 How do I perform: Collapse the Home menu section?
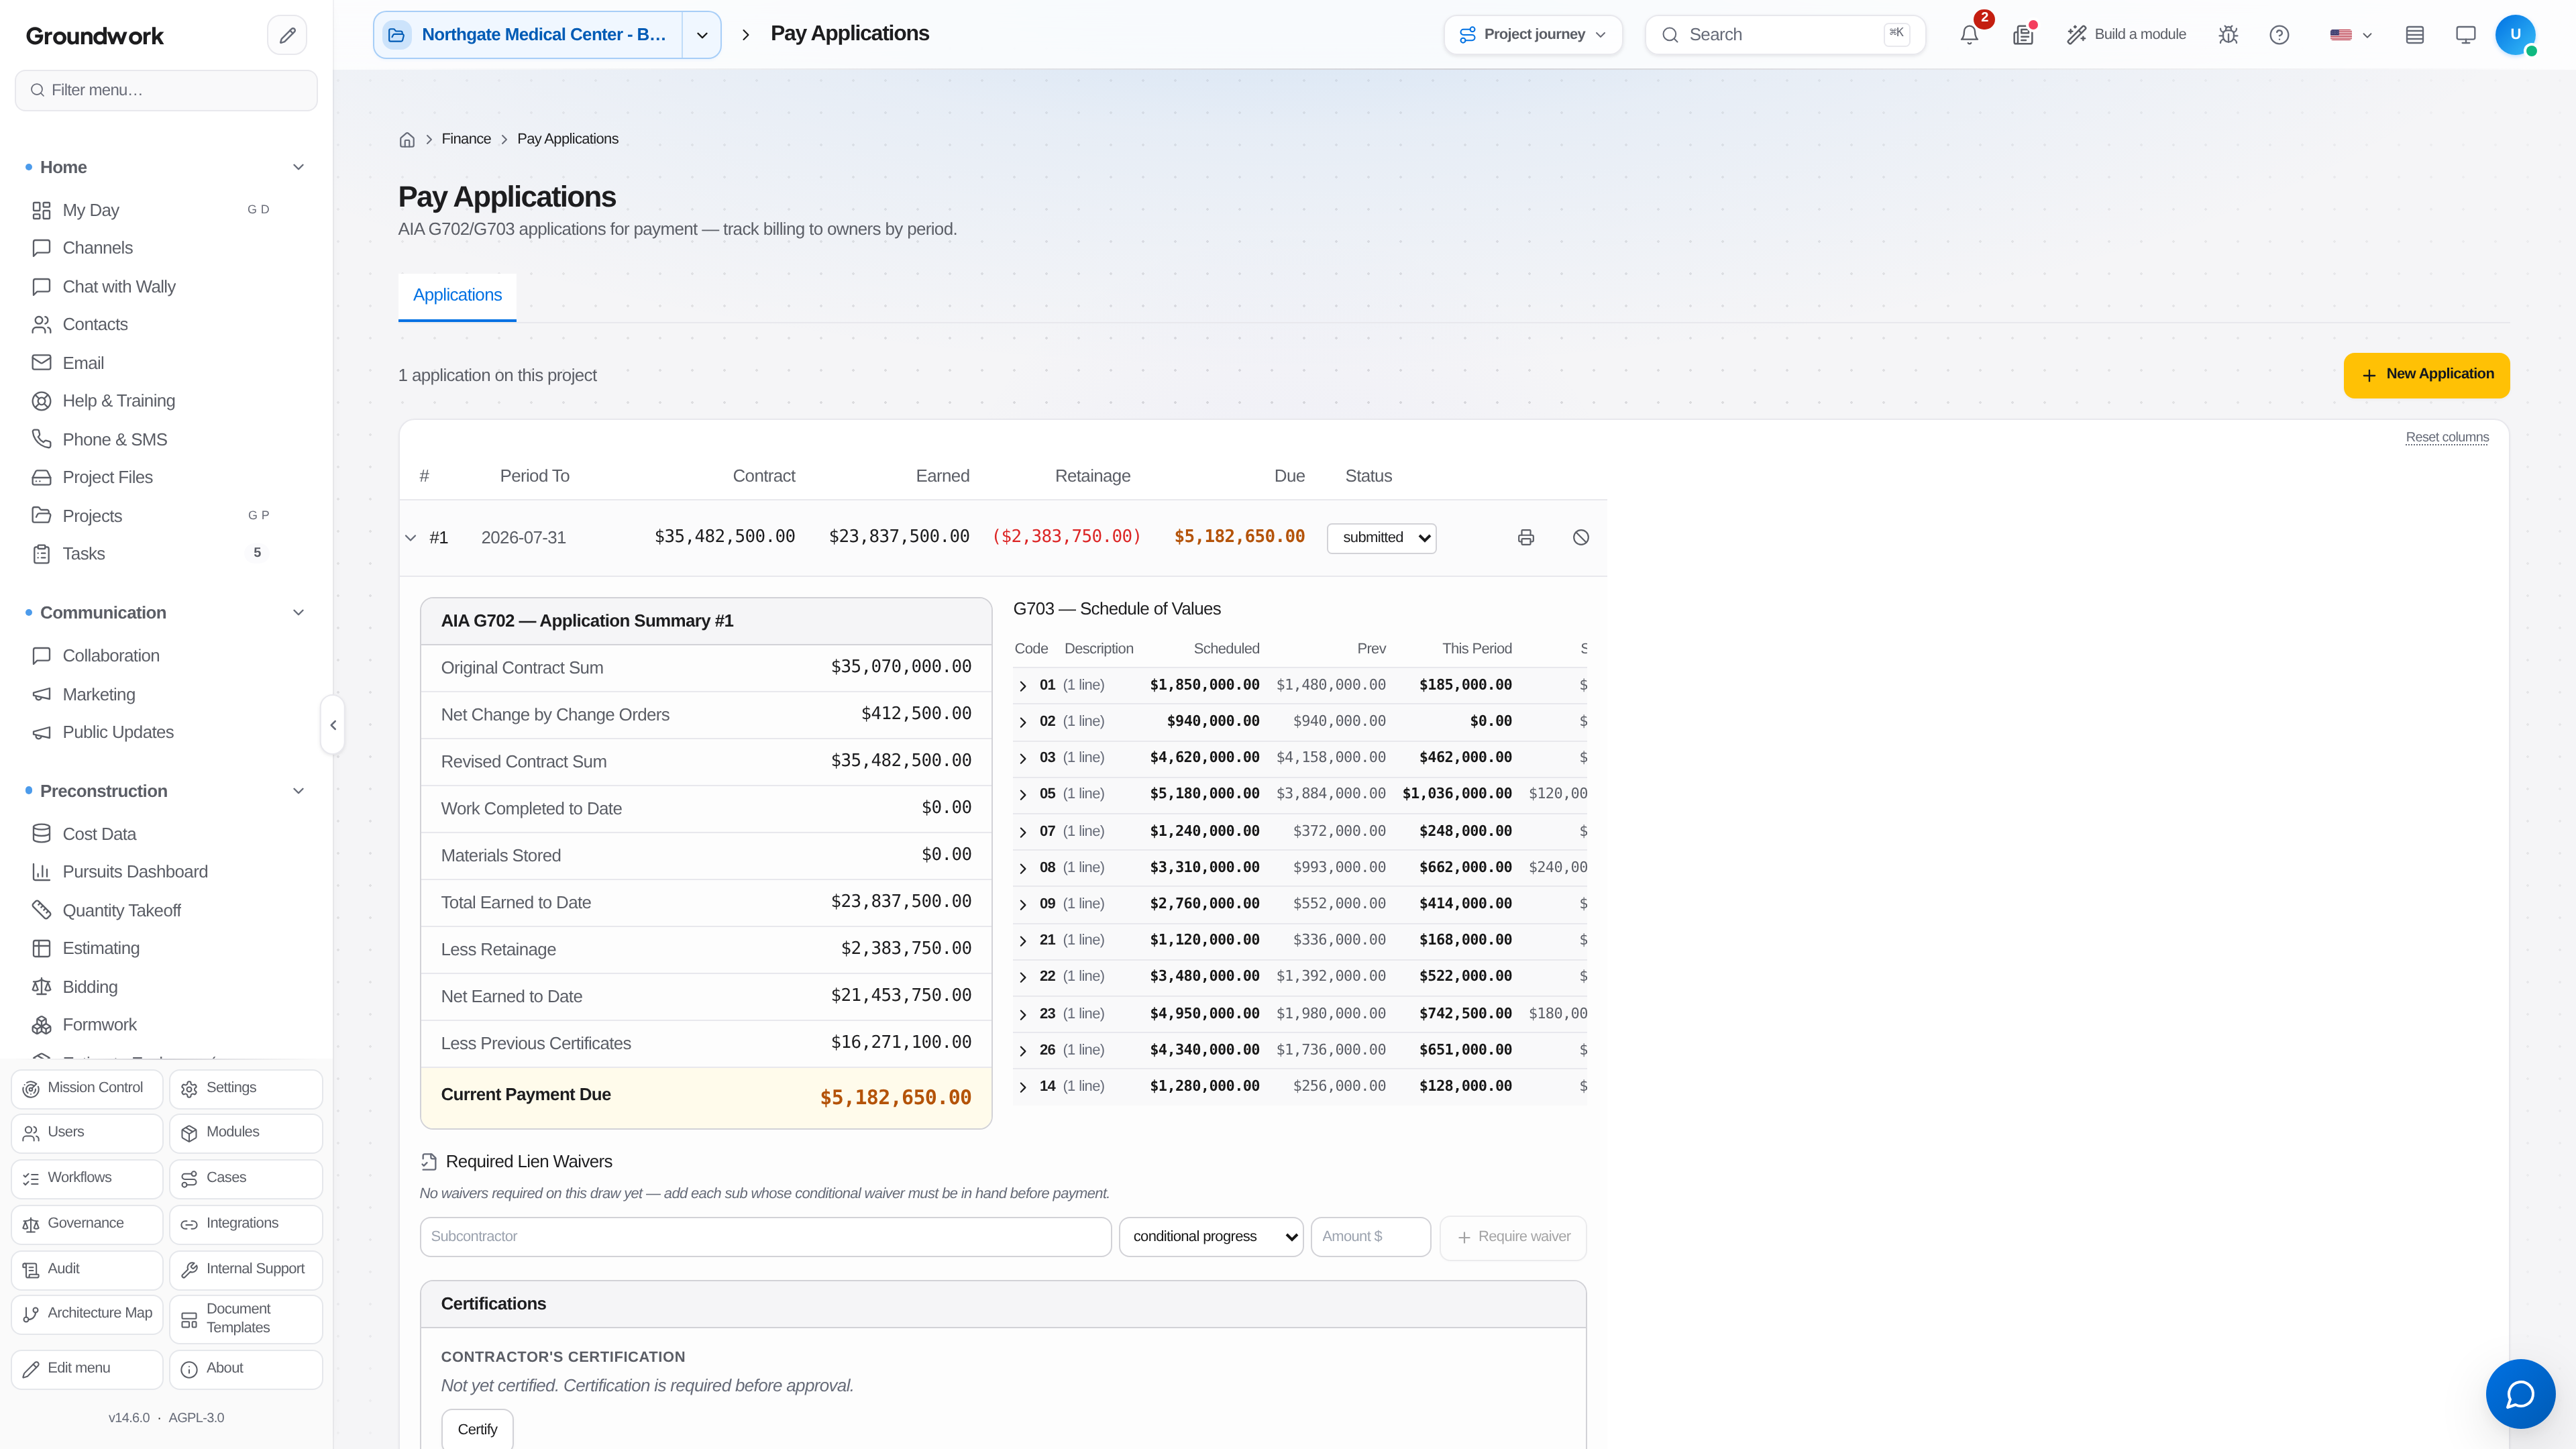pos(298,167)
